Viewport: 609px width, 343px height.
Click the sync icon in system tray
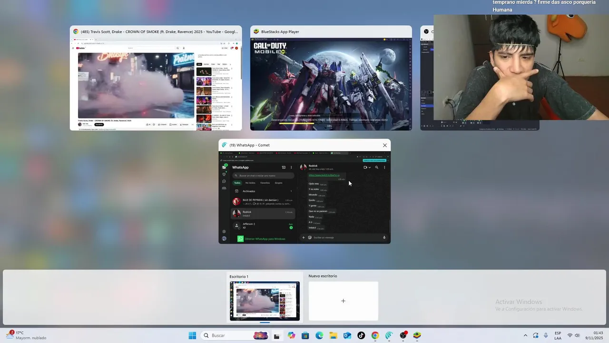(x=536, y=335)
